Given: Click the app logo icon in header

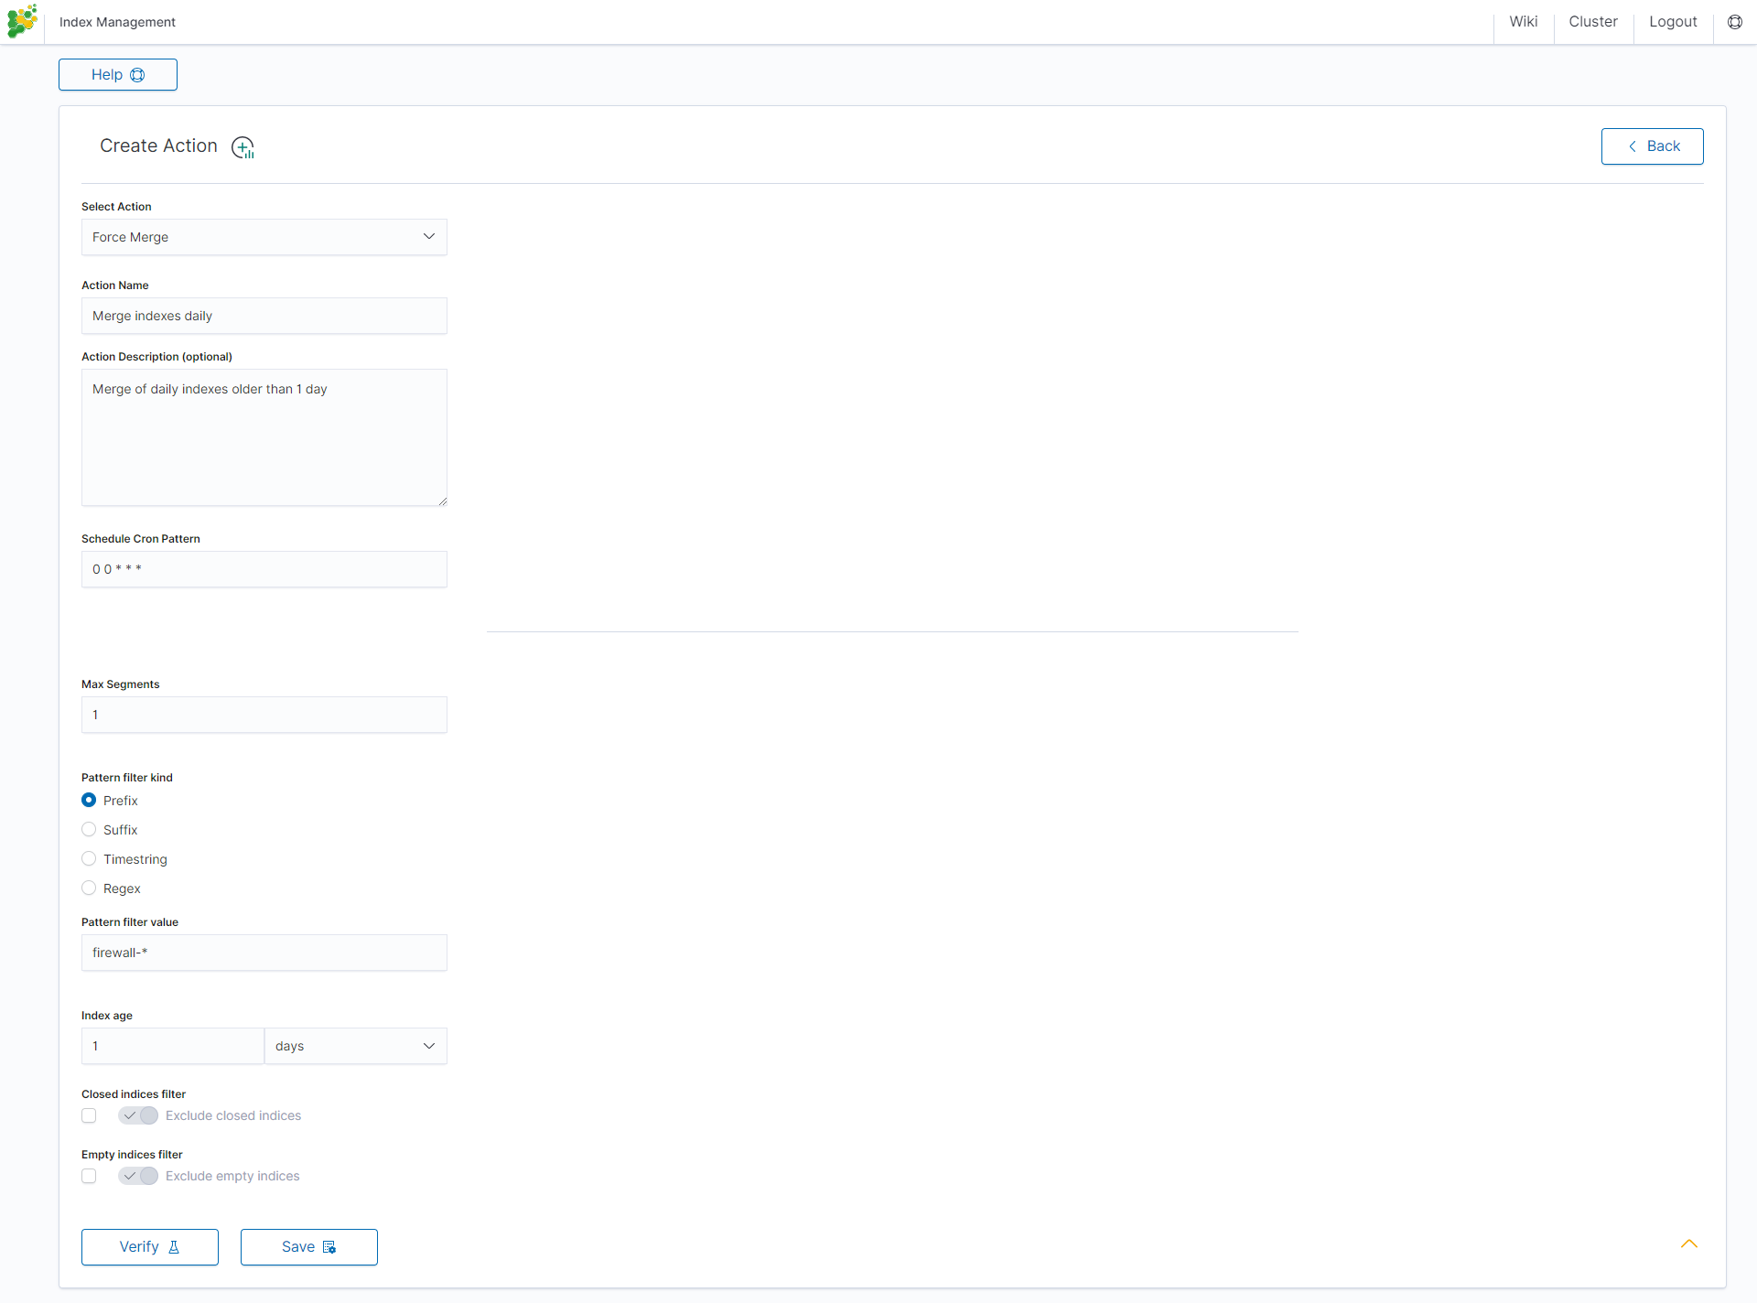Looking at the screenshot, I should point(22,21).
